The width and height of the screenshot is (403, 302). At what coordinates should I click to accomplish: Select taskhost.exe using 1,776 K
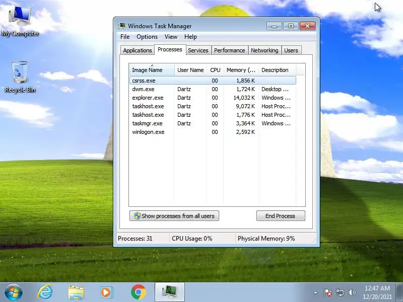click(x=213, y=115)
